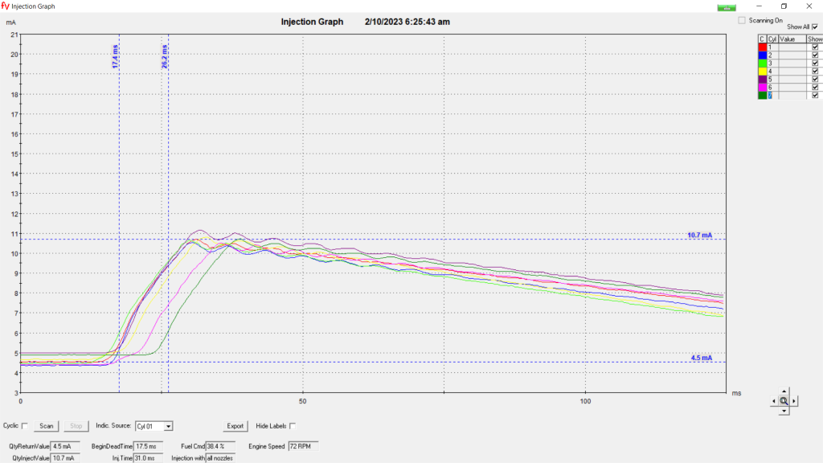
Task: Click the Export button
Action: tap(235, 426)
